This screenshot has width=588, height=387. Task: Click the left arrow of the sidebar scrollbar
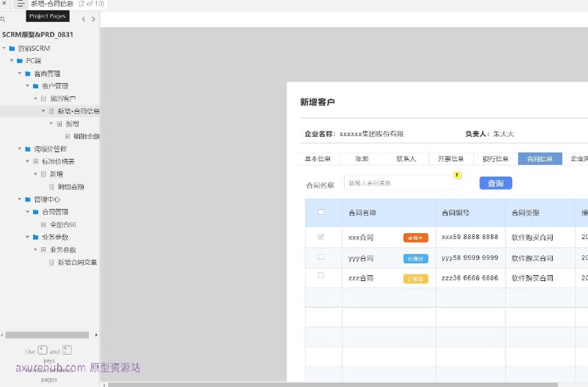pos(2,335)
